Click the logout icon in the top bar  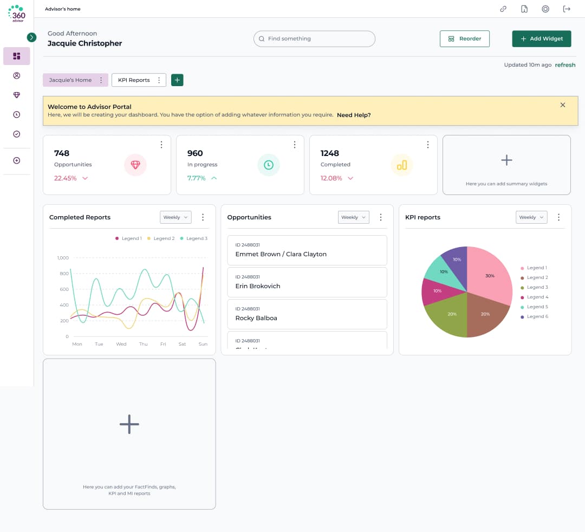click(567, 9)
